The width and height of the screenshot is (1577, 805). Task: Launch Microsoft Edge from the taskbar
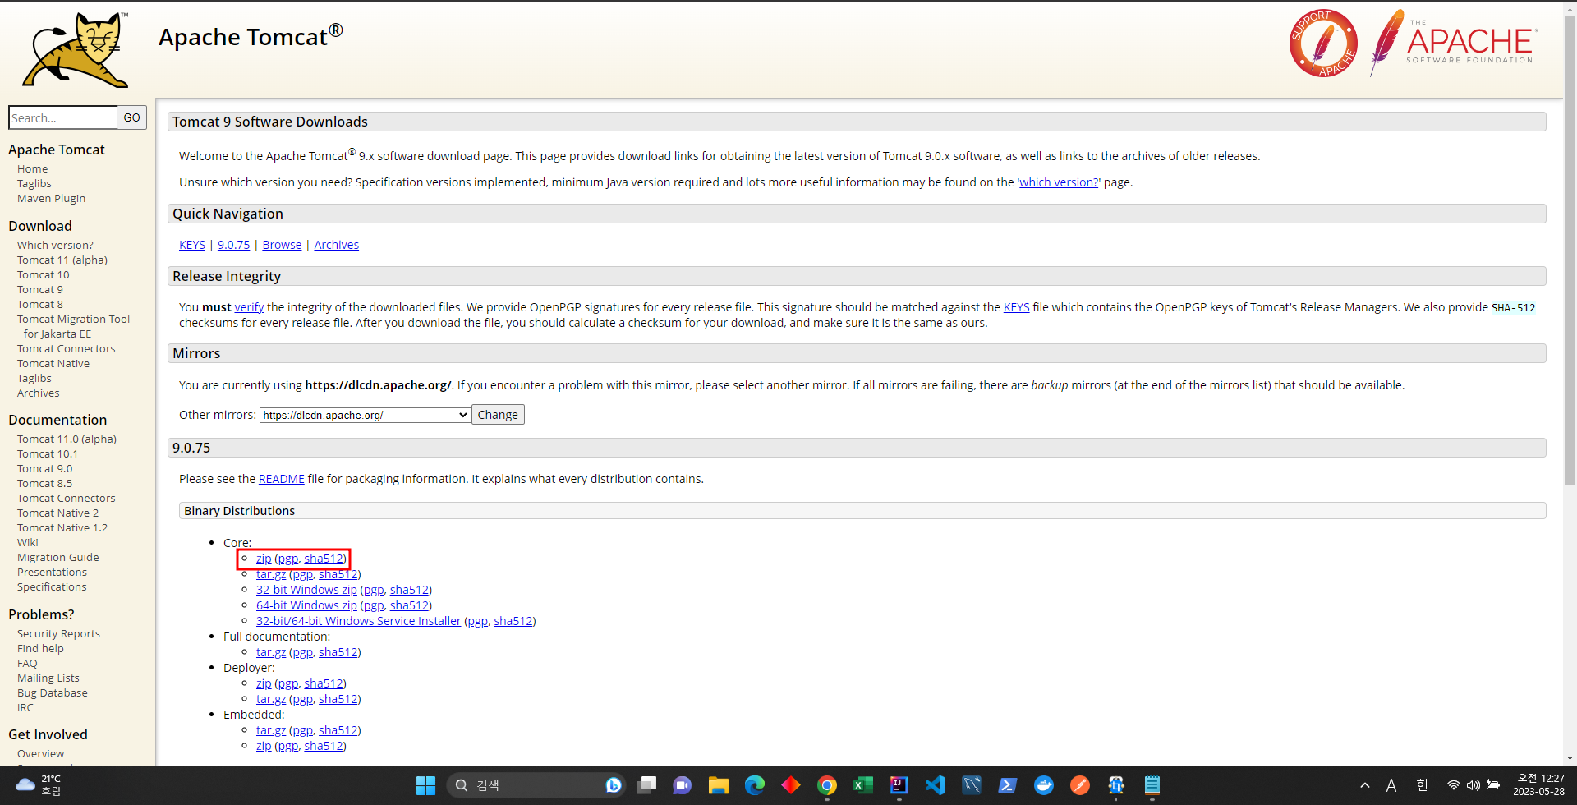(x=755, y=785)
